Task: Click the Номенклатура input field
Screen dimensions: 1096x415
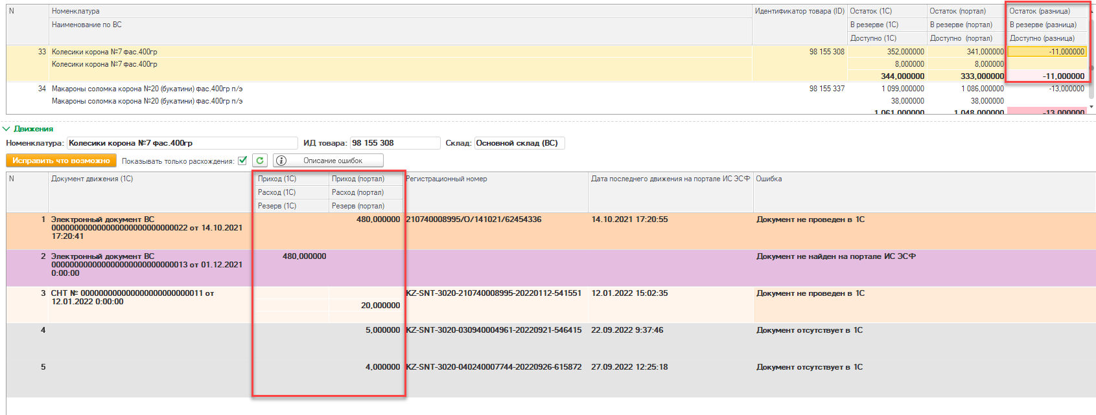Action: click(x=181, y=143)
